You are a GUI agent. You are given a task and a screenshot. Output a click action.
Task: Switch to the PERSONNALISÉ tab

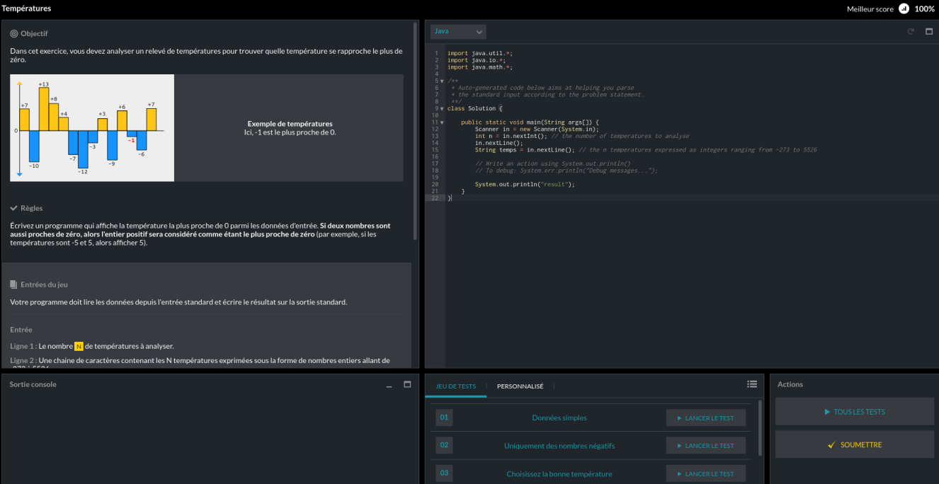pos(519,386)
